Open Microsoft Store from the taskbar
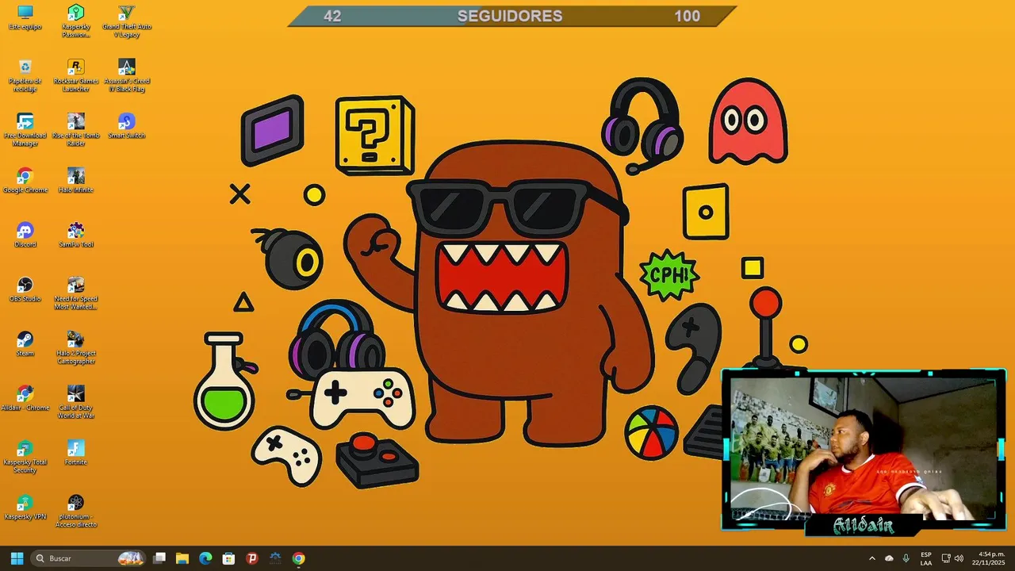Image resolution: width=1015 pixels, height=571 pixels. tap(228, 558)
